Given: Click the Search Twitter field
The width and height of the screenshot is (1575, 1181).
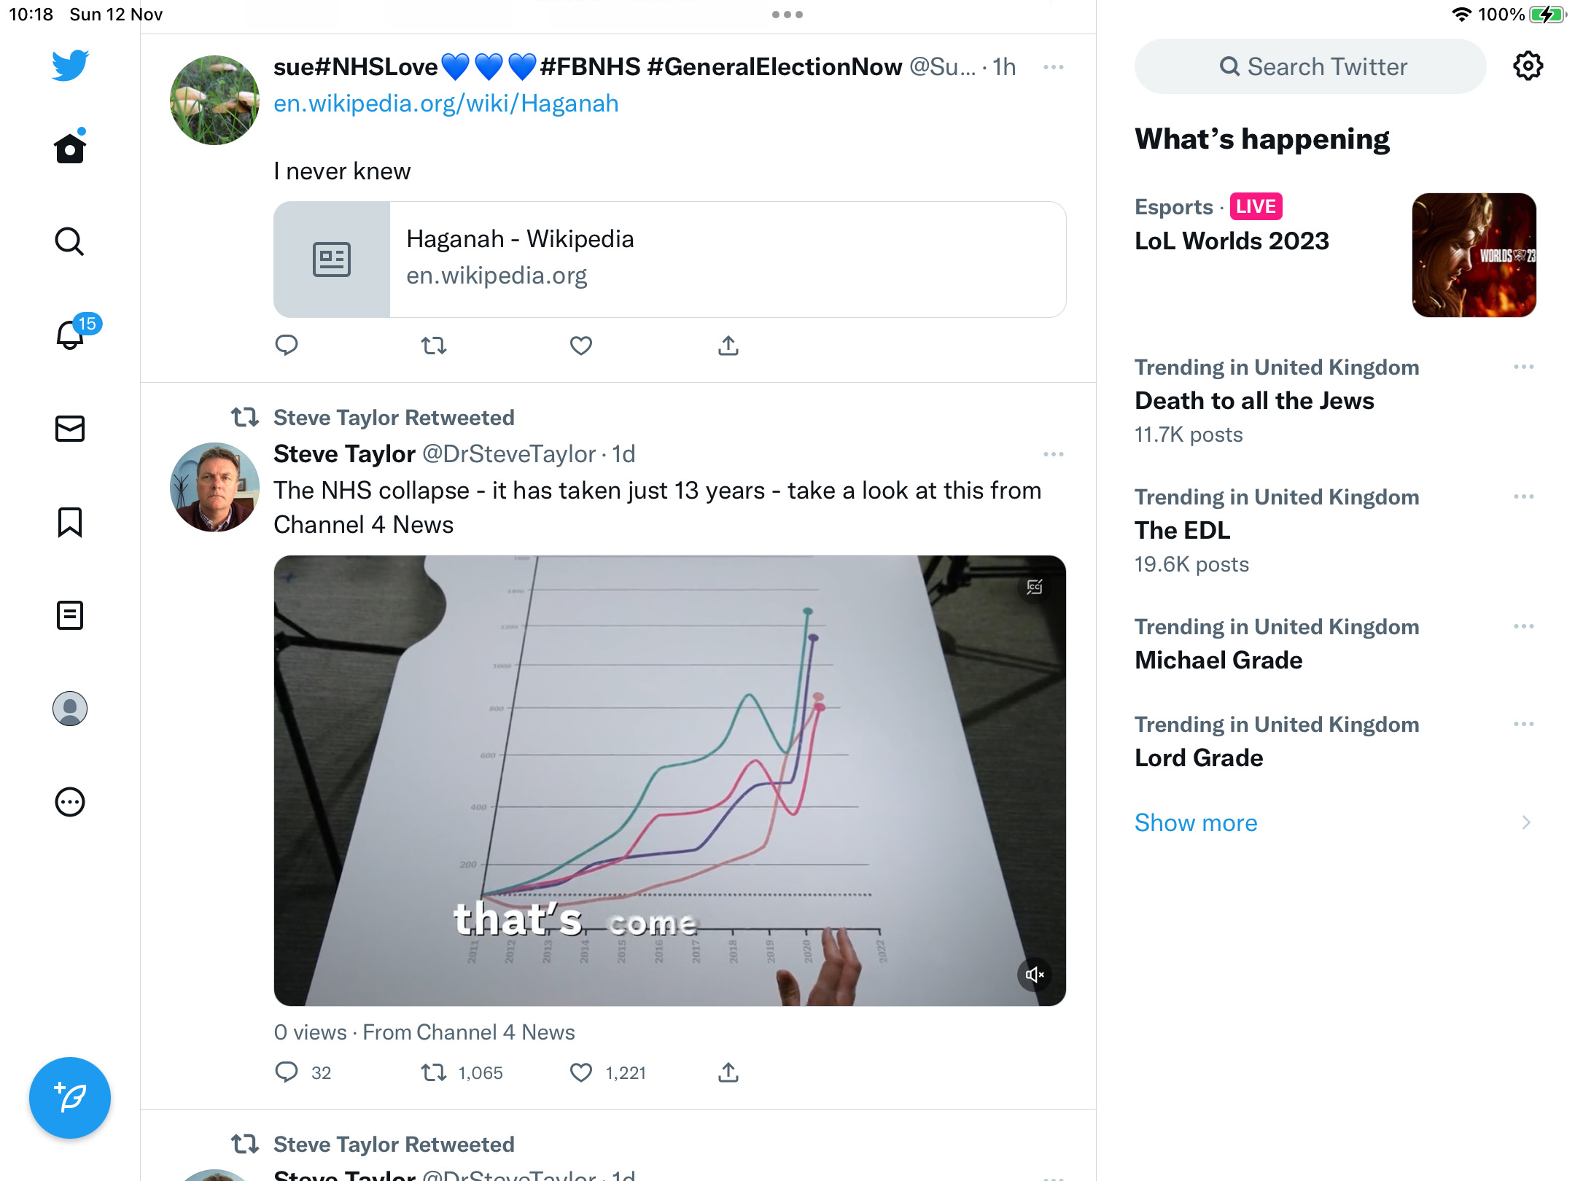Looking at the screenshot, I should [1310, 66].
